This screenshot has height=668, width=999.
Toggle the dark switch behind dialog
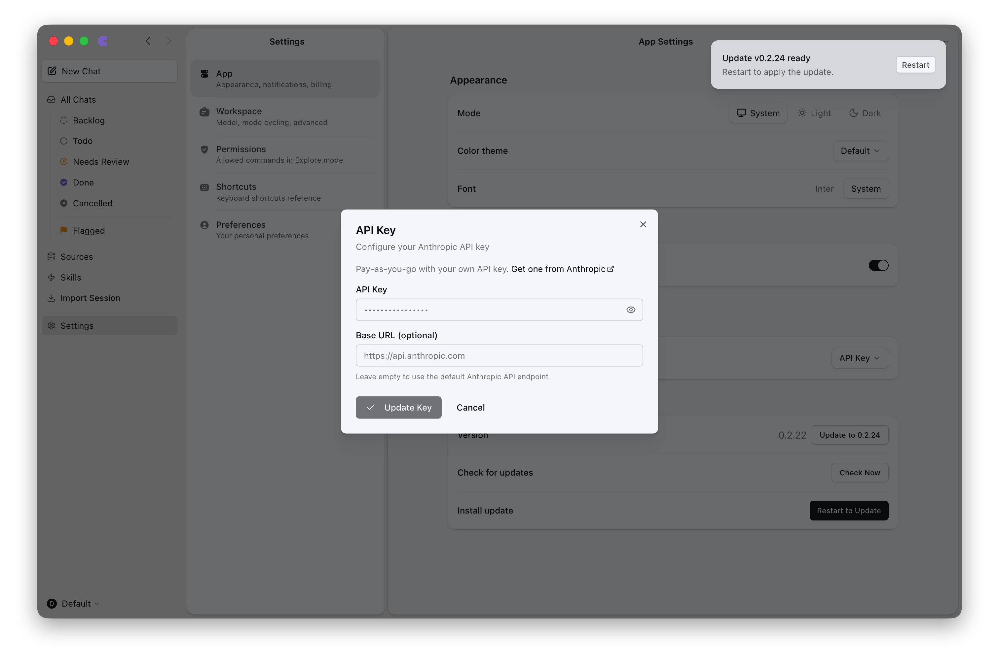(878, 265)
